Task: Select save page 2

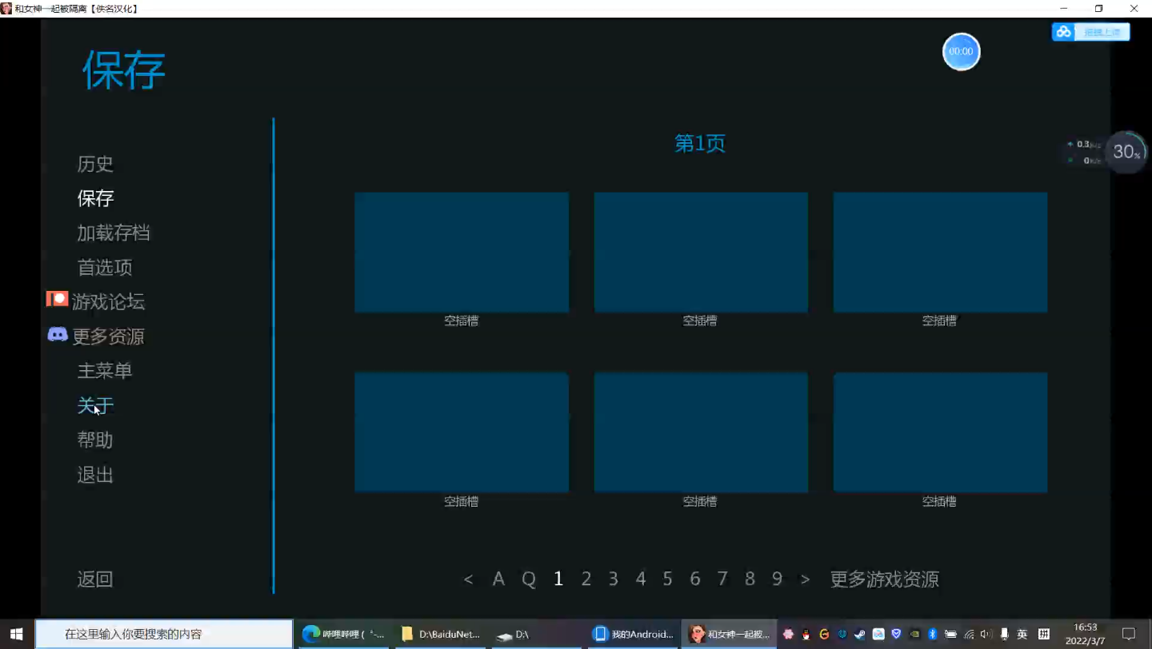Action: [586, 579]
